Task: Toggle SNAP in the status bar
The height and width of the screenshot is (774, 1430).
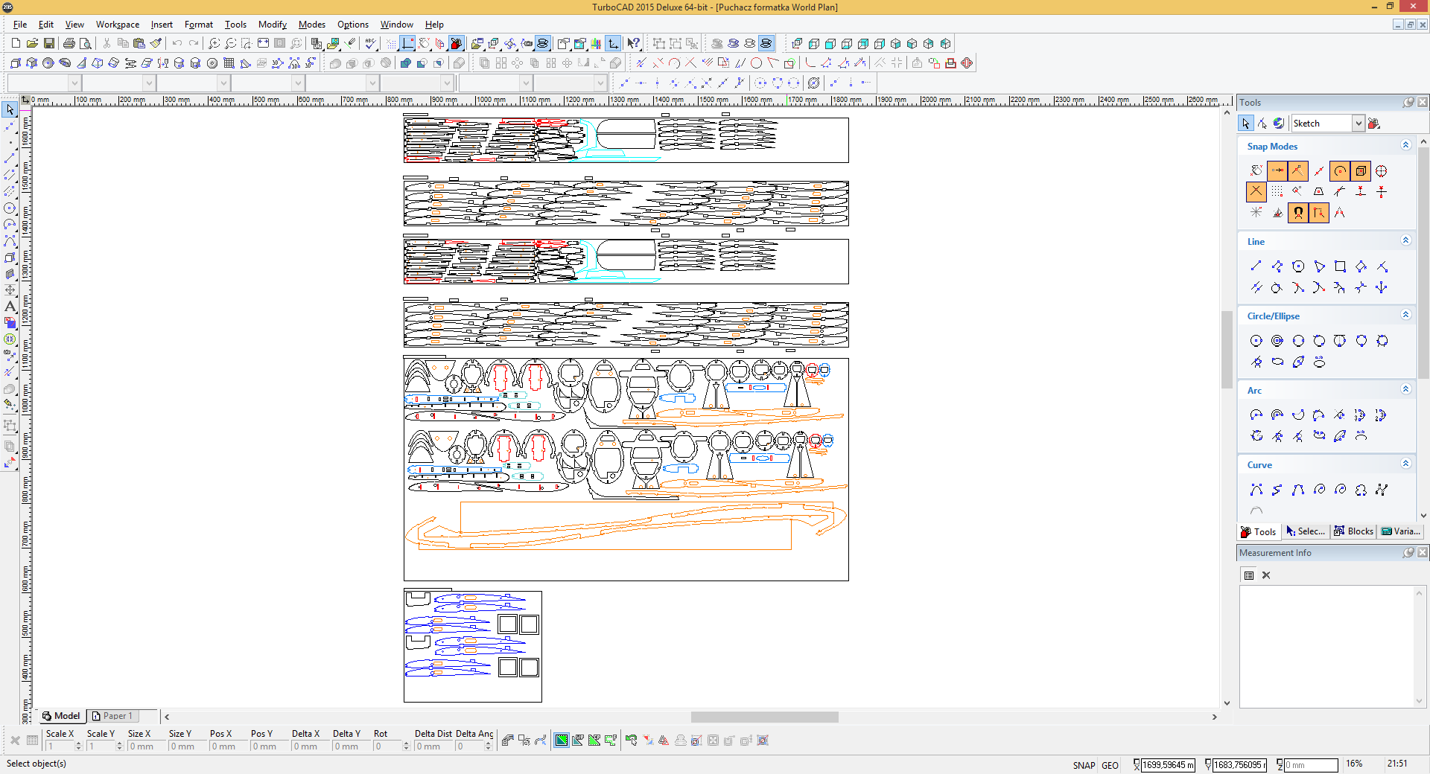Action: coord(1084,765)
